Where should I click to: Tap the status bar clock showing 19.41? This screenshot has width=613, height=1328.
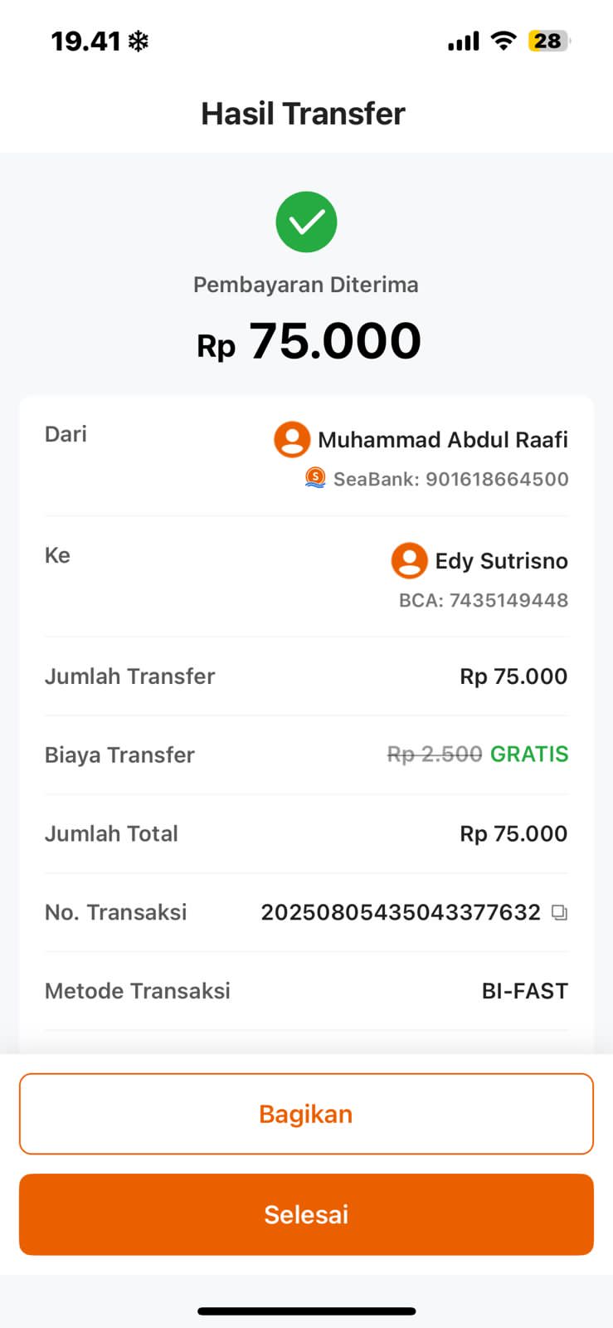point(86,41)
